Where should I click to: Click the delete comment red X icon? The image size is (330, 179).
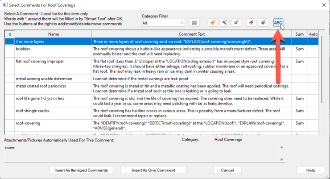click(236, 23)
